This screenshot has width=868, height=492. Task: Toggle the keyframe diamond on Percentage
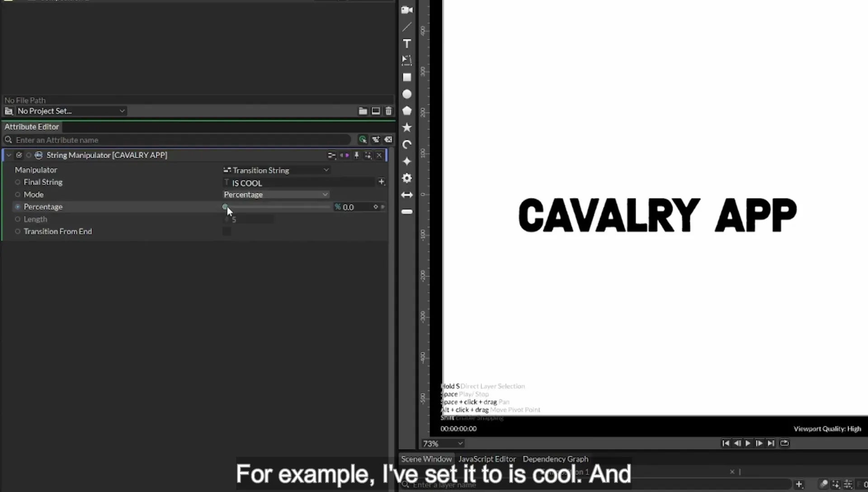click(375, 207)
